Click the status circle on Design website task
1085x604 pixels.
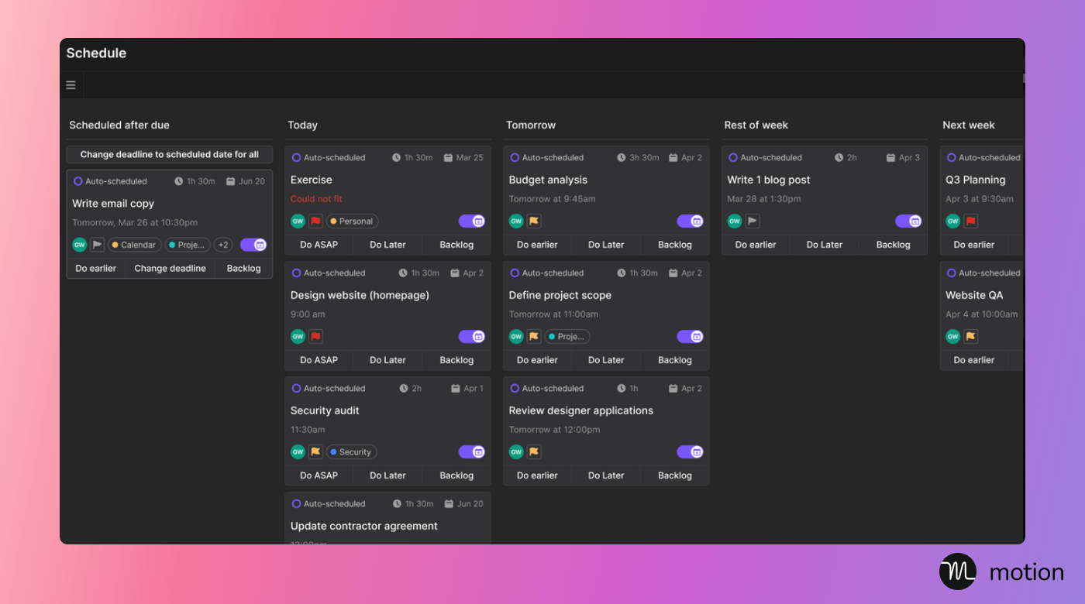click(296, 273)
